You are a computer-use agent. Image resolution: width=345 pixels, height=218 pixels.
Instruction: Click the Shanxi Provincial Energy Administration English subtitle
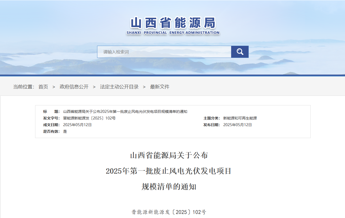[x=173, y=33]
